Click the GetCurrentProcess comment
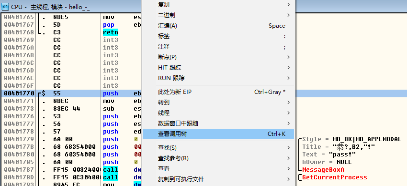The height and width of the screenshot is (186, 407). point(335,177)
